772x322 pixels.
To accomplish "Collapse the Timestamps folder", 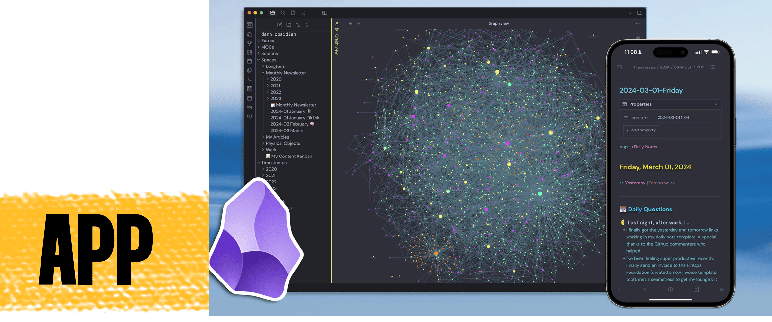I will pos(274,163).
